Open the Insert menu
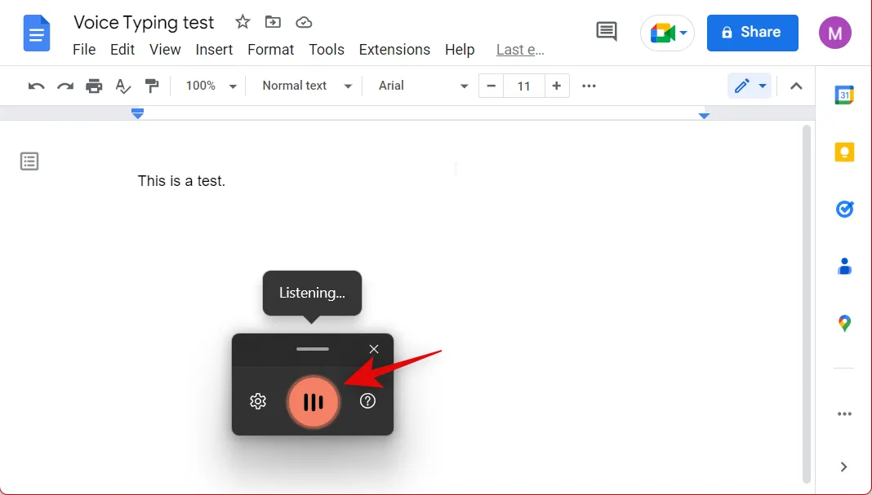 tap(214, 50)
